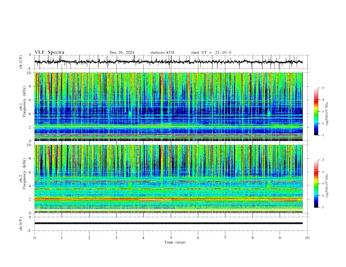Click inside the ch.1 spectrogram panel

coord(168,106)
